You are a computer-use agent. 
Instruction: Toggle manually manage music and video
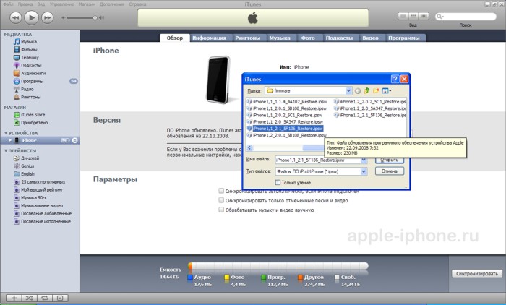pos(221,210)
